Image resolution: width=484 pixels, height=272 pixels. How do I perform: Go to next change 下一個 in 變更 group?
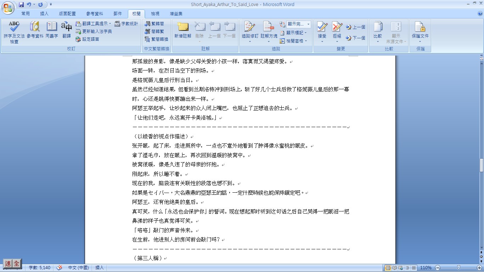pos(355,38)
